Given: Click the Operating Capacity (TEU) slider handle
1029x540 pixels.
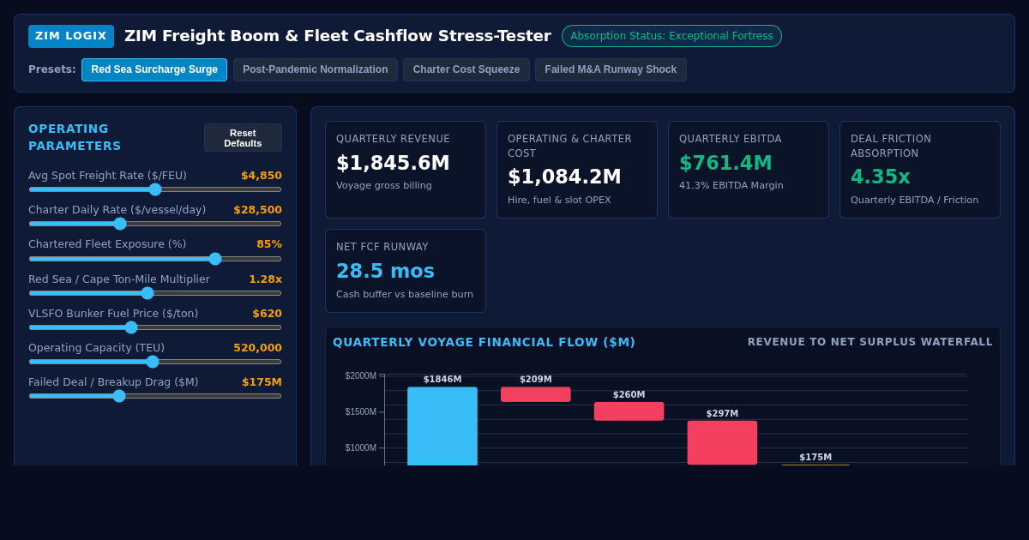Looking at the screenshot, I should (153, 362).
